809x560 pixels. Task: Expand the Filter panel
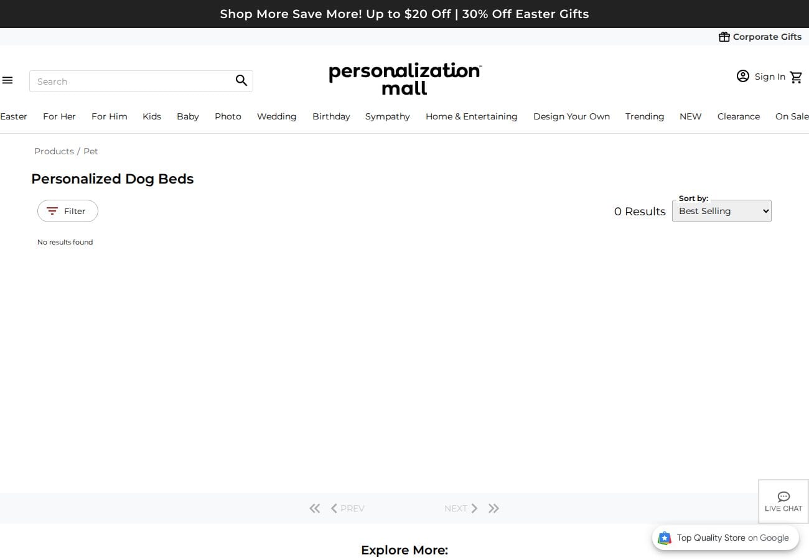(x=67, y=211)
